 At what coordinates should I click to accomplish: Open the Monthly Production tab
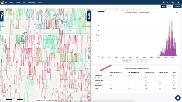[x=119, y=10]
